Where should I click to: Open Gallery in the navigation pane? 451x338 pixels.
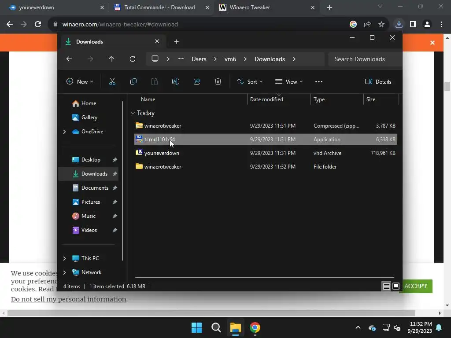click(x=89, y=118)
